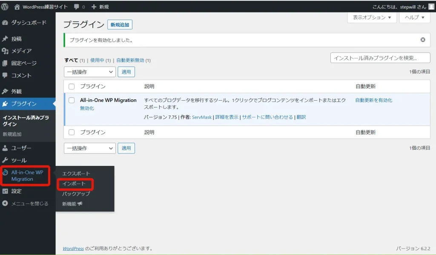436x255 pixels.
Task: Click the 無効化 link under the plugin name
Action: point(87,108)
